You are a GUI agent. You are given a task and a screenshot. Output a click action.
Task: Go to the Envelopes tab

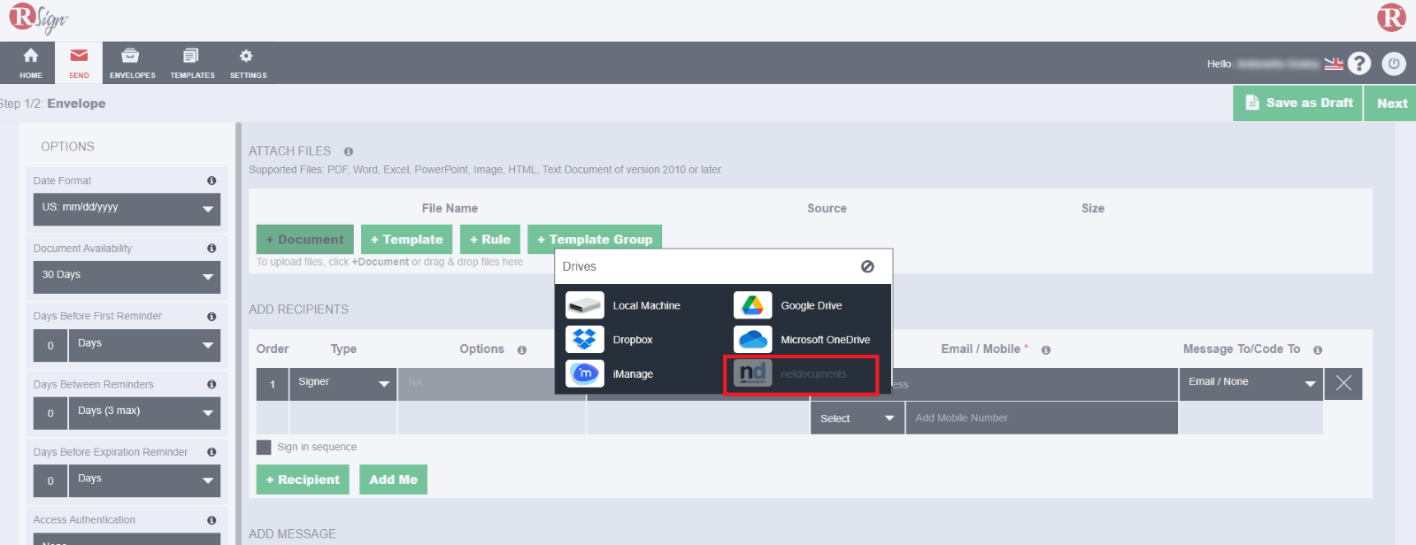[x=132, y=63]
